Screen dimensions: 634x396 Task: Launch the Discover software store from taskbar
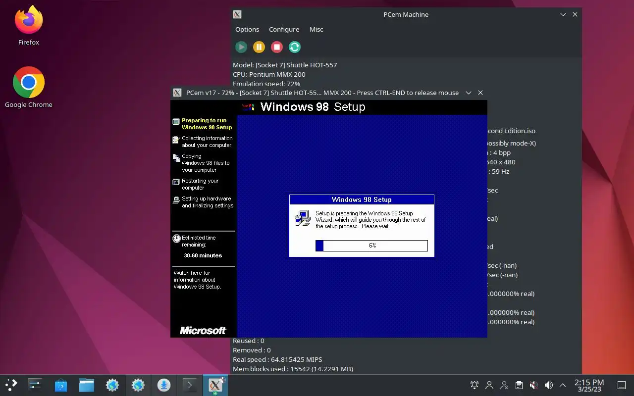point(61,385)
